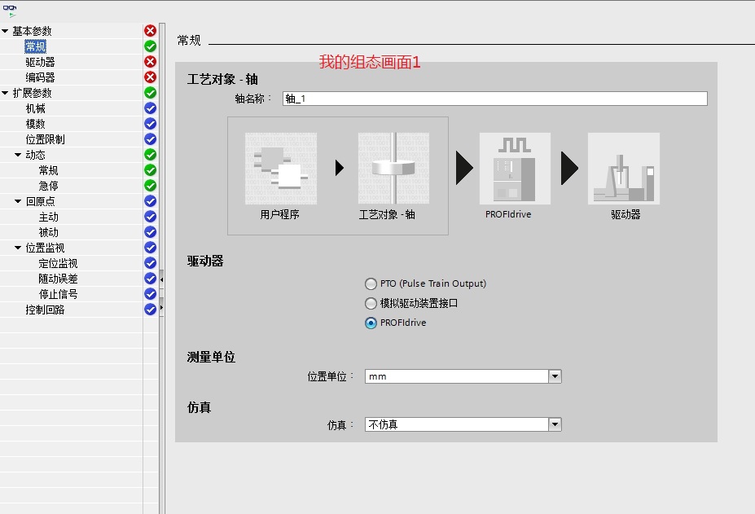The height and width of the screenshot is (514, 755).
Task: Click the 驱动器 machine diagram icon
Action: (x=624, y=169)
